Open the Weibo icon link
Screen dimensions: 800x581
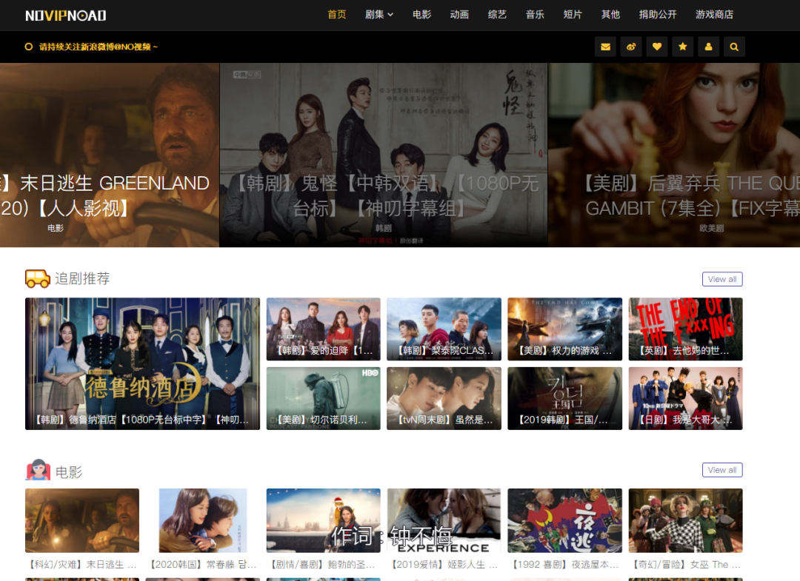631,47
